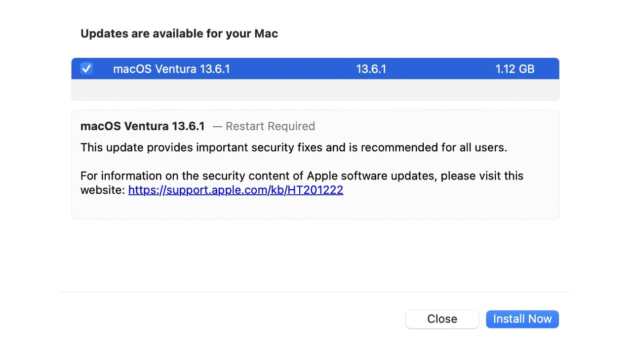Dismiss the dialog with the Close button
This screenshot has width=632, height=355.
(x=442, y=319)
